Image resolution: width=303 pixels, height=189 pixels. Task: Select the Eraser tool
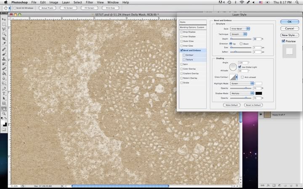[4, 68]
